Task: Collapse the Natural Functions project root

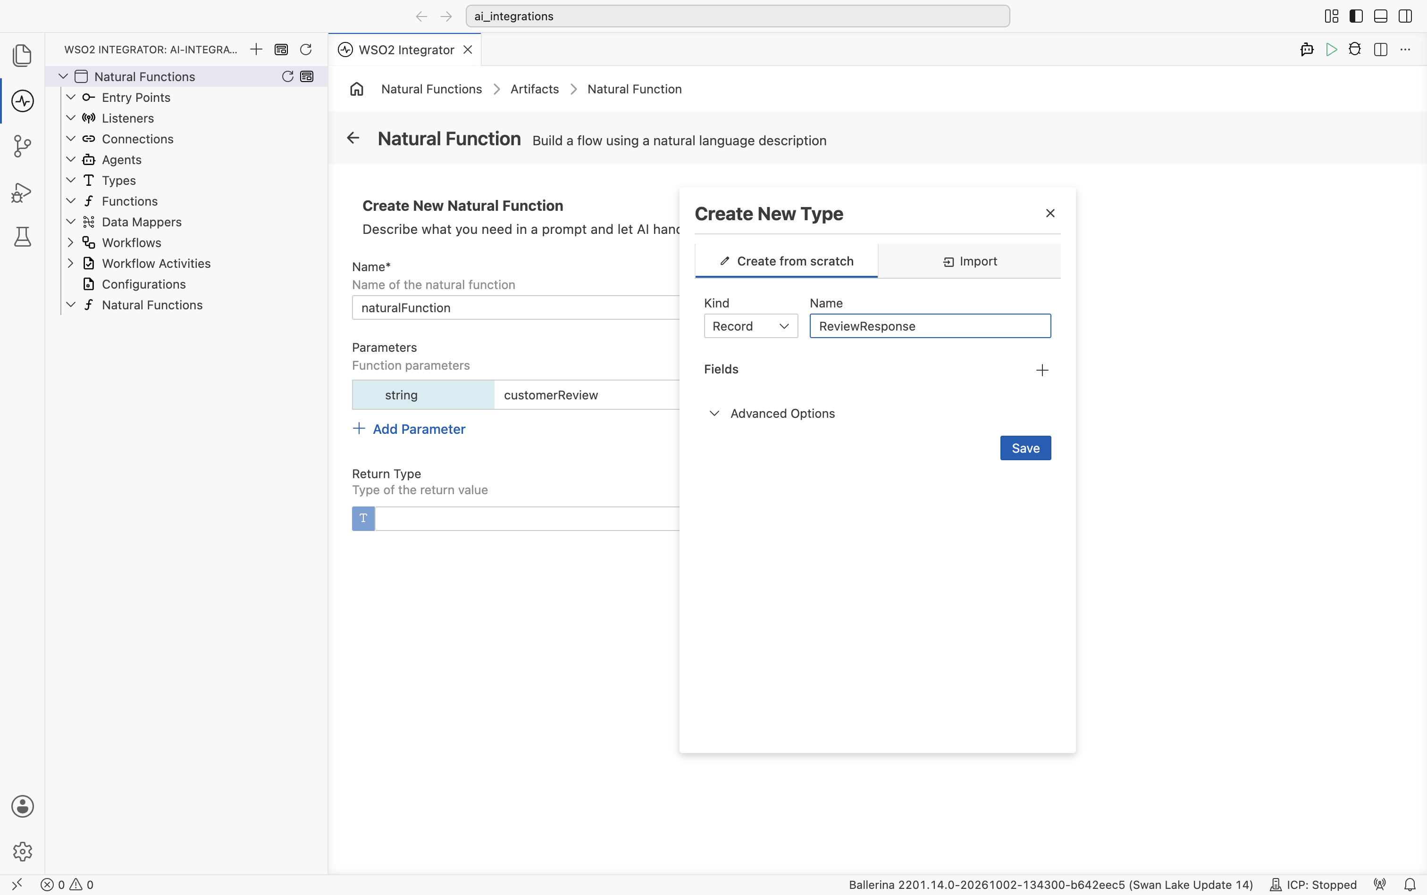Action: click(63, 76)
